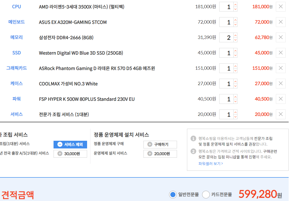Open the 서비스 category link
The height and width of the screenshot is (201, 292).
(x=17, y=114)
